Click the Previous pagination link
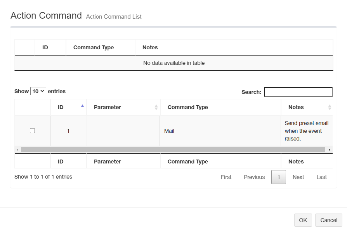 tap(254, 177)
